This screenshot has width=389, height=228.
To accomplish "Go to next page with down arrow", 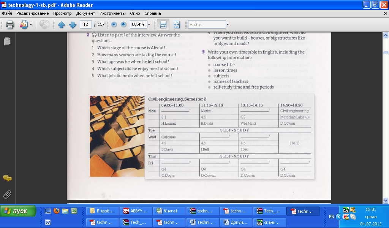I will coord(73,25).
